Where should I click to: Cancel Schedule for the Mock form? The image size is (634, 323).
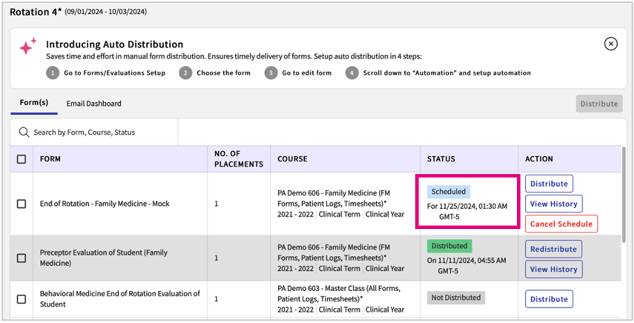(561, 224)
